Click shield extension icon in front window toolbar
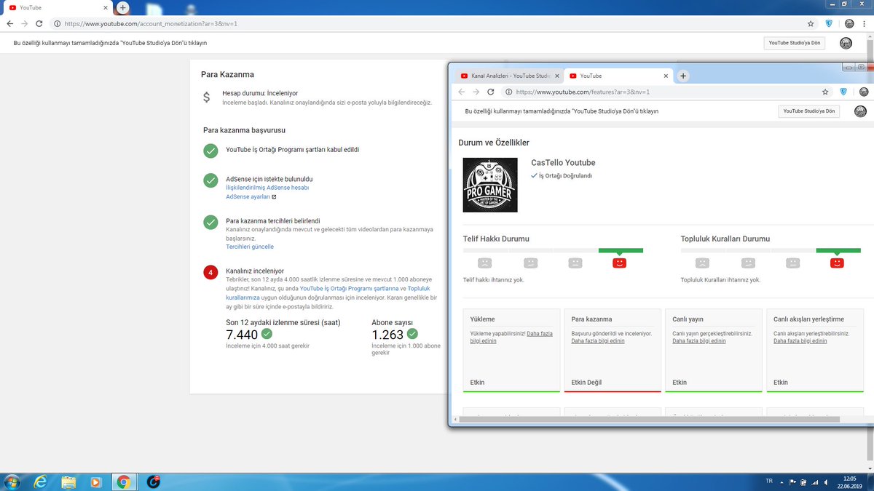 (x=843, y=92)
